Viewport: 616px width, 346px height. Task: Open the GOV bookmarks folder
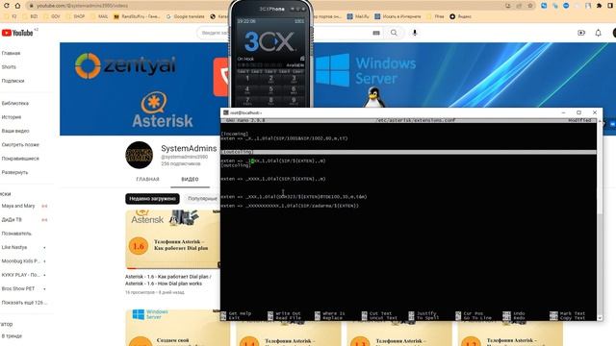52,16
